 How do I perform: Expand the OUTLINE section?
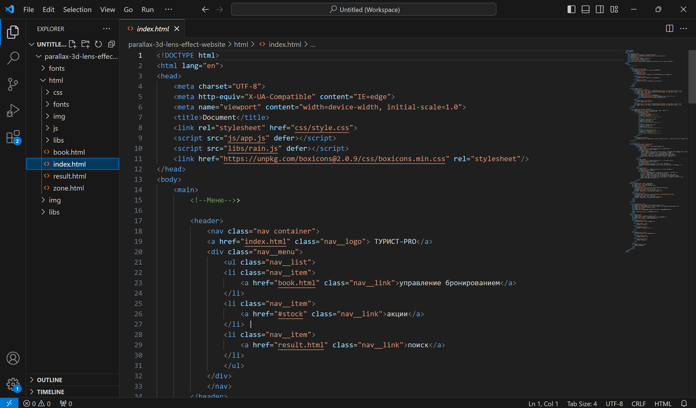click(49, 380)
